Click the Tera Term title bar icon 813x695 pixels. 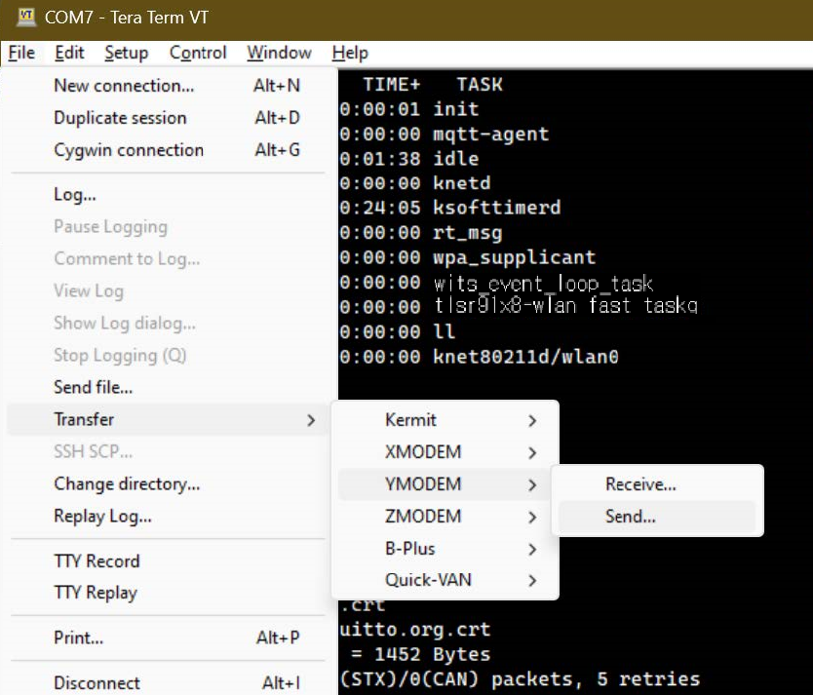25,18
